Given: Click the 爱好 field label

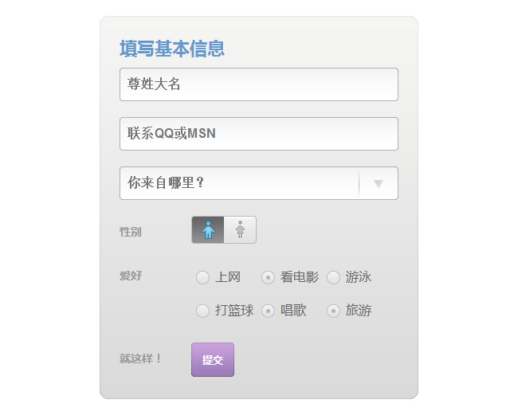Looking at the screenshot, I should 131,276.
